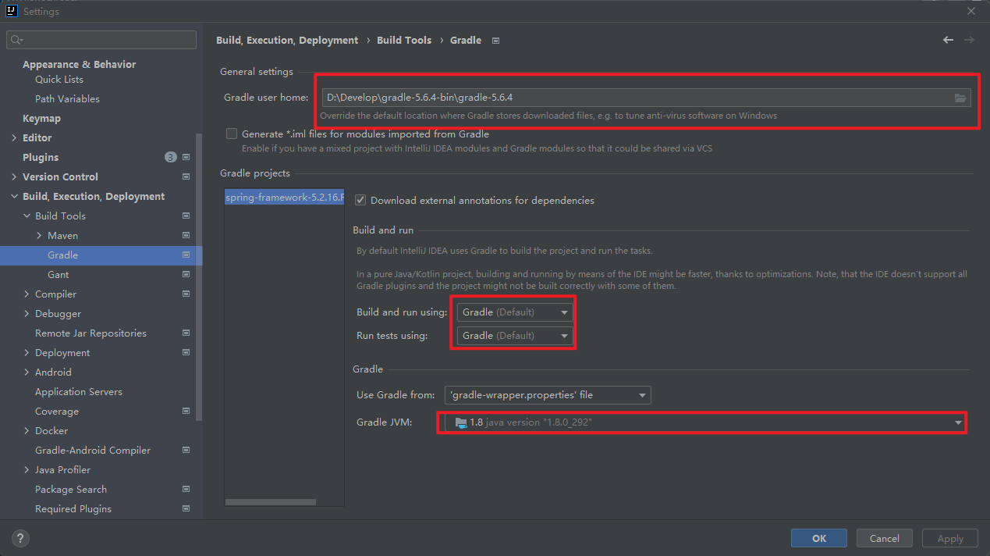Click the JDK folder icon in Gradle JVM field
Screen dimensions: 990x556
(x=461, y=422)
